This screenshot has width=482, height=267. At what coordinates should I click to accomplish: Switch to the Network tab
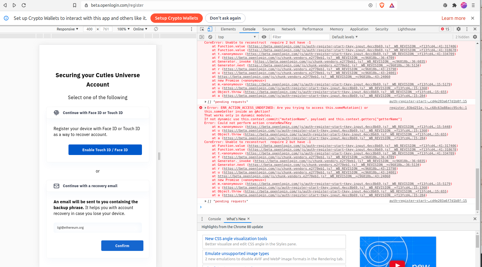pos(289,29)
